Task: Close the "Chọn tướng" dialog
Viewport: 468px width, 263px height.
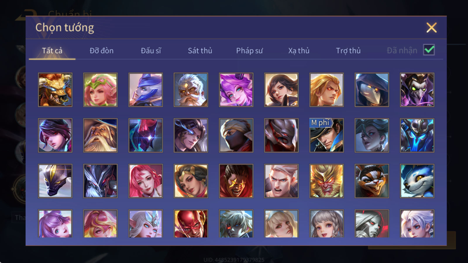Action: pos(431,28)
